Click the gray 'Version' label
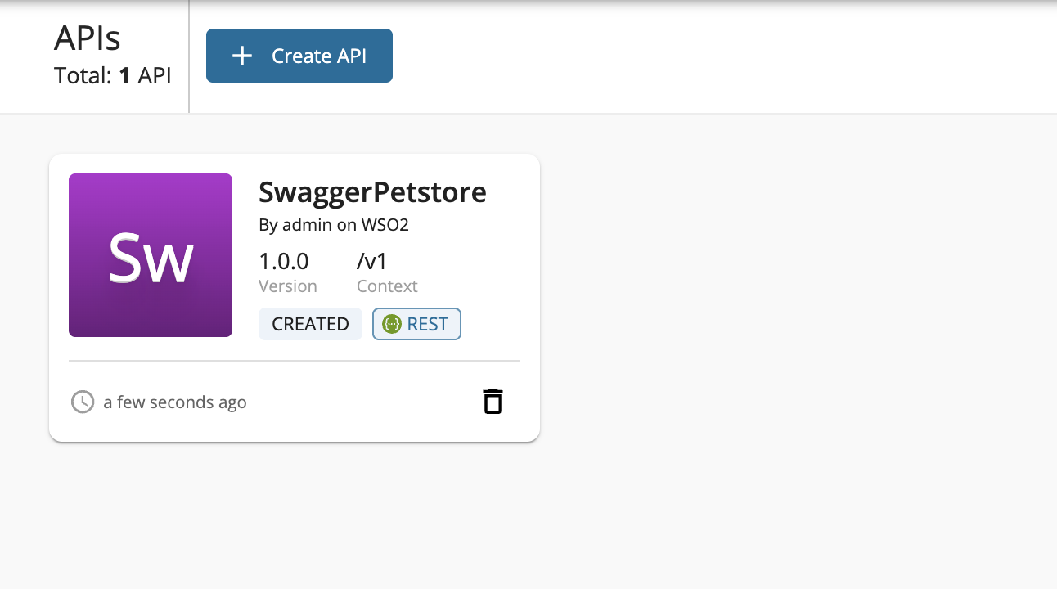The height and width of the screenshot is (589, 1057). point(287,286)
